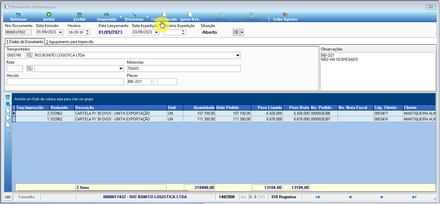Expand the Transportador name combo box
The height and width of the screenshot is (204, 440).
click(x=238, y=55)
